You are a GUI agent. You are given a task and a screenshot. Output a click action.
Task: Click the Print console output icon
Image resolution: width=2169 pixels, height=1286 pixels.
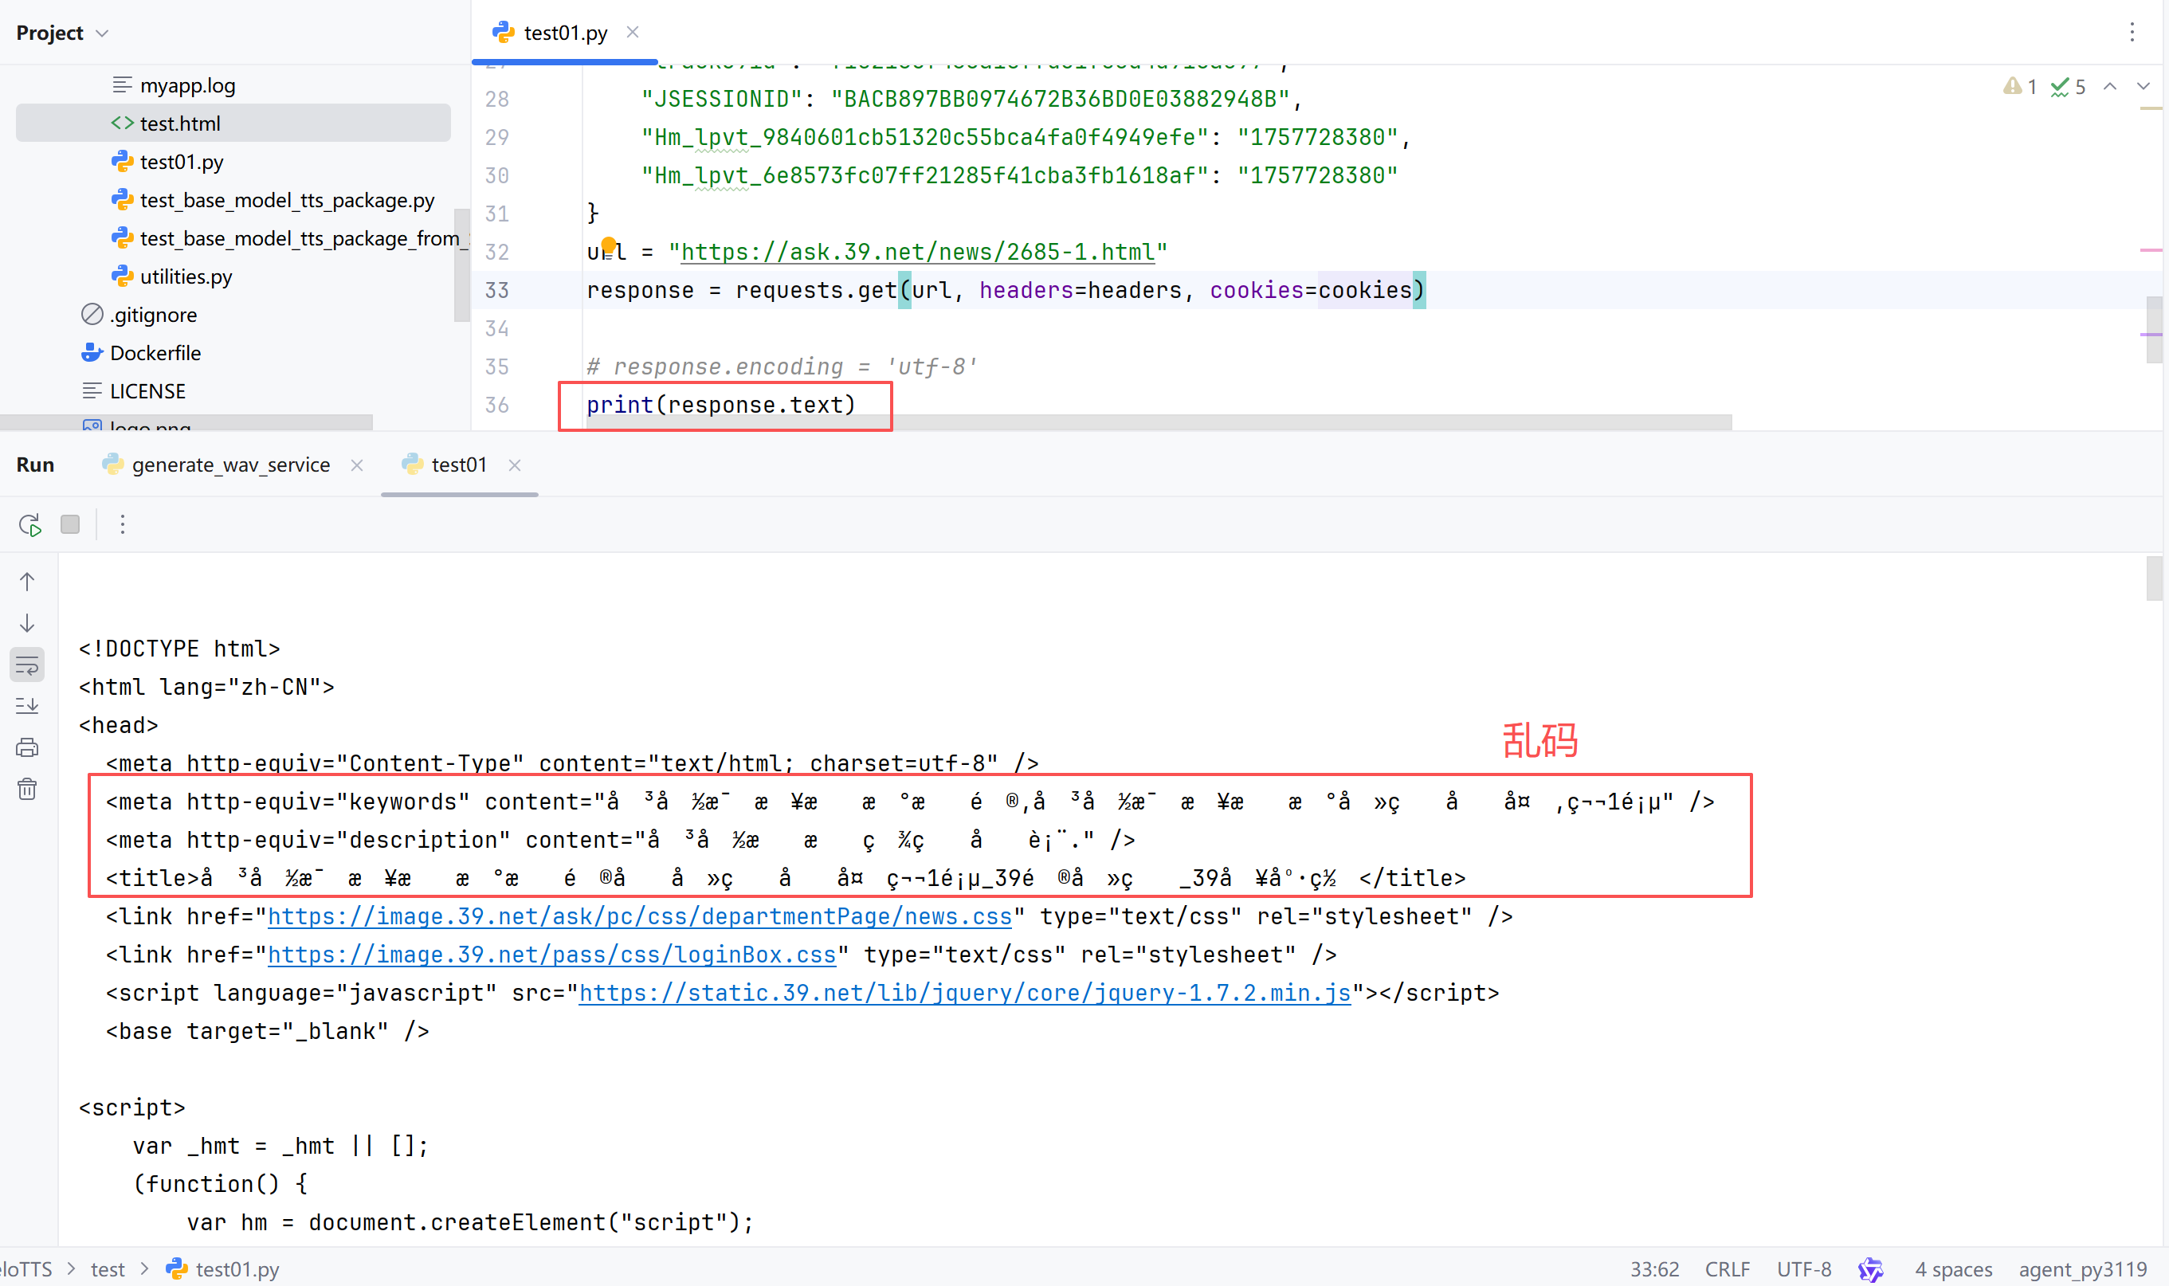(x=27, y=748)
